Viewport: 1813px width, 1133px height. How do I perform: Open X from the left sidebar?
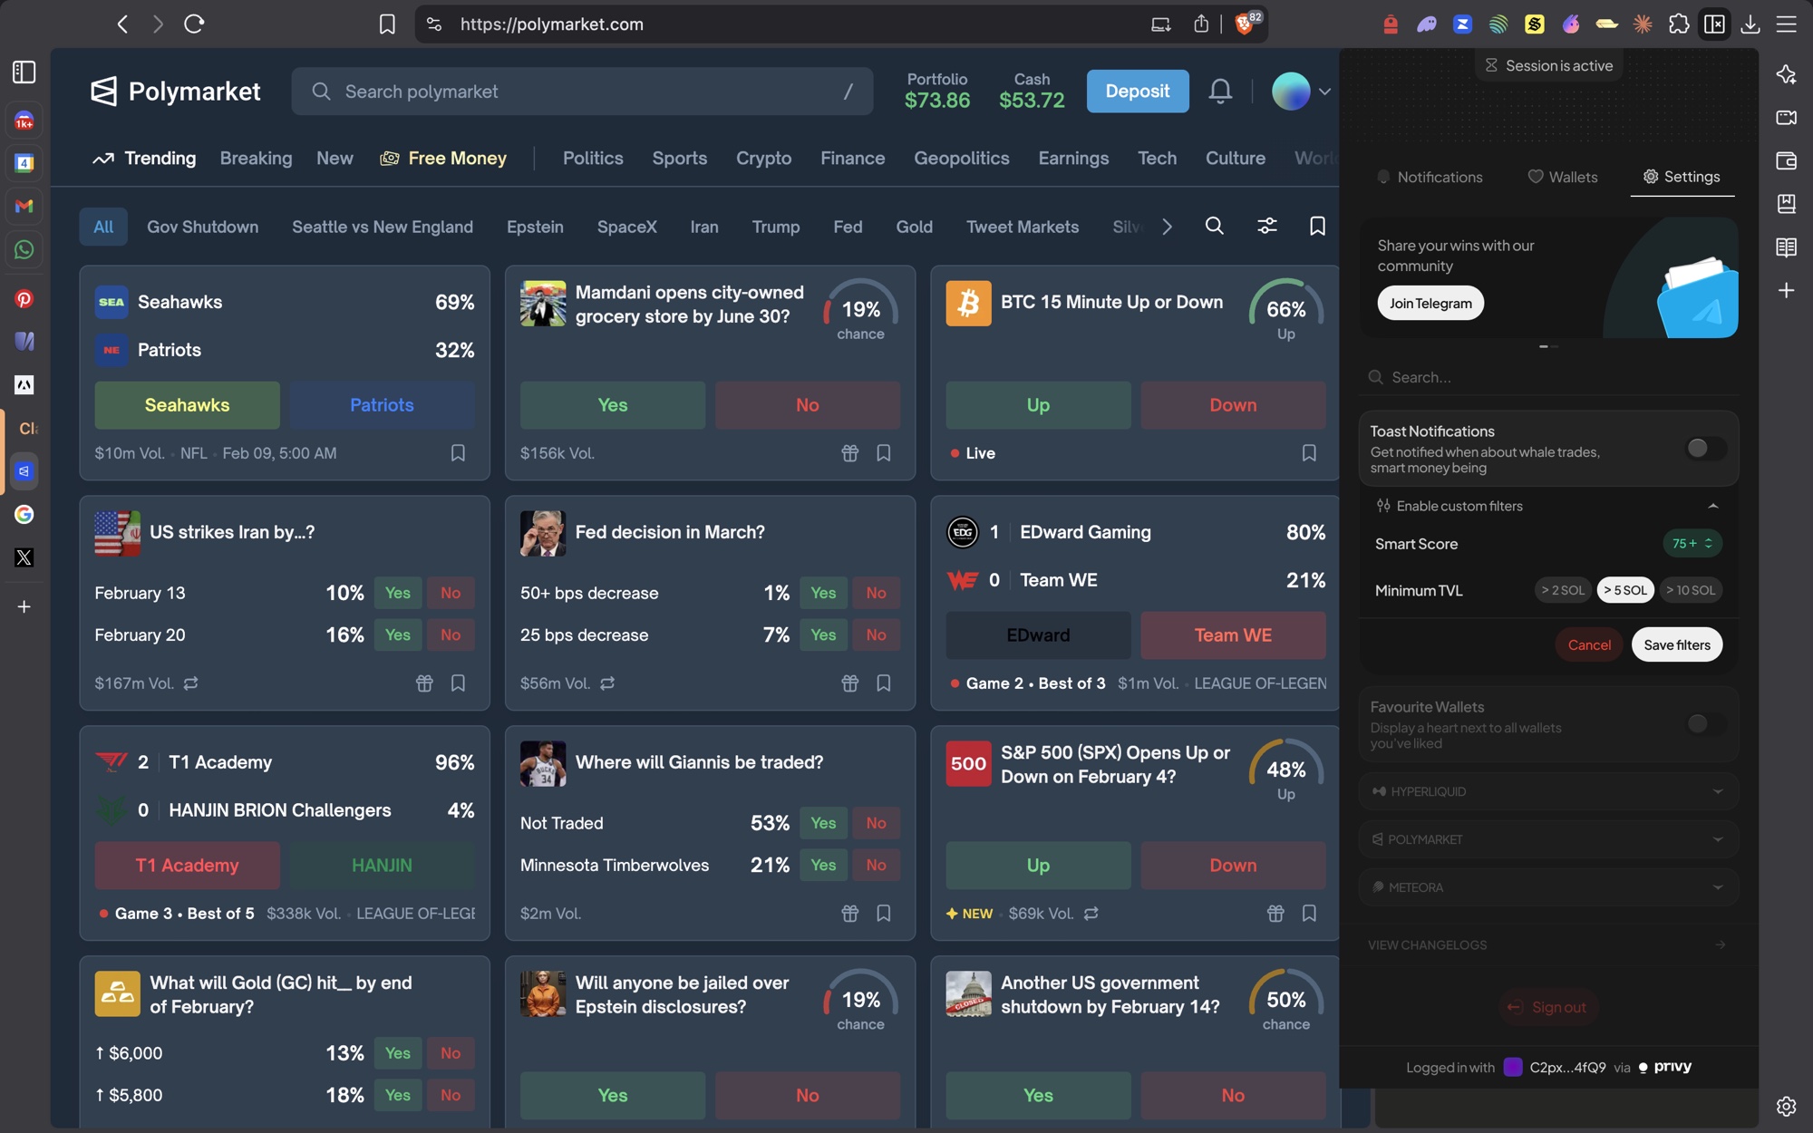(24, 557)
